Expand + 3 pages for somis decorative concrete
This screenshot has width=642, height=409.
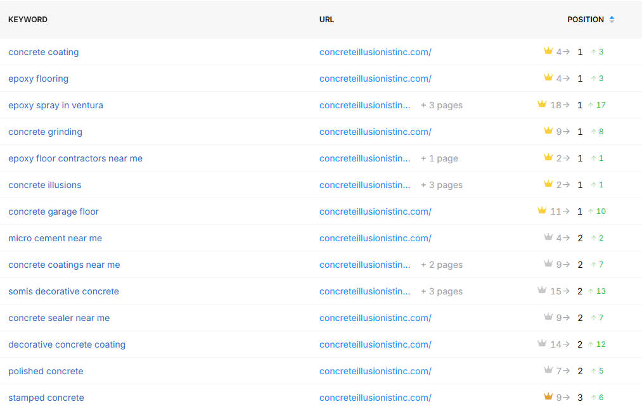click(442, 291)
